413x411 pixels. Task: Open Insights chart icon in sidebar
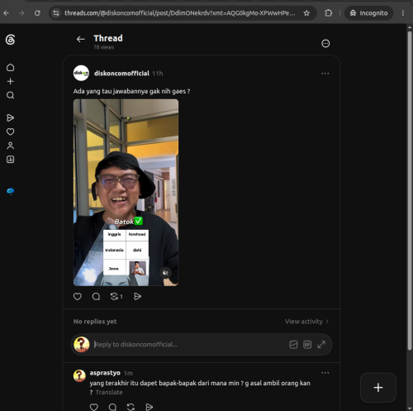(11, 160)
